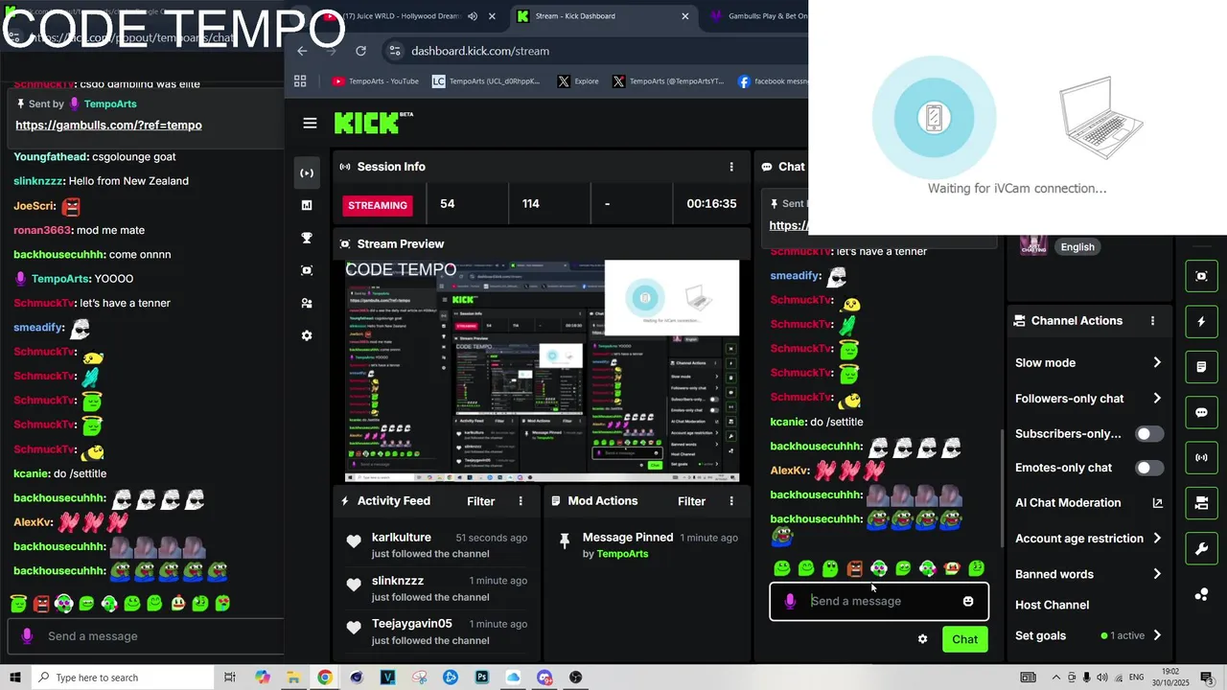
Task: Open the Activity Feed Filter dropdown
Action: pyautogui.click(x=481, y=501)
